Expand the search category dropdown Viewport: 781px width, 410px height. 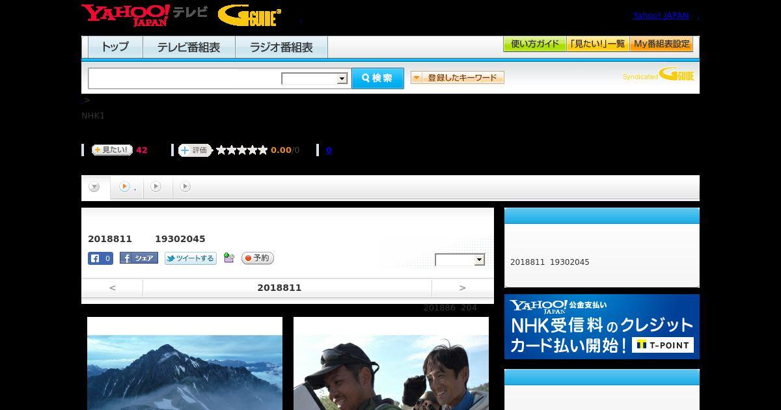click(x=315, y=79)
